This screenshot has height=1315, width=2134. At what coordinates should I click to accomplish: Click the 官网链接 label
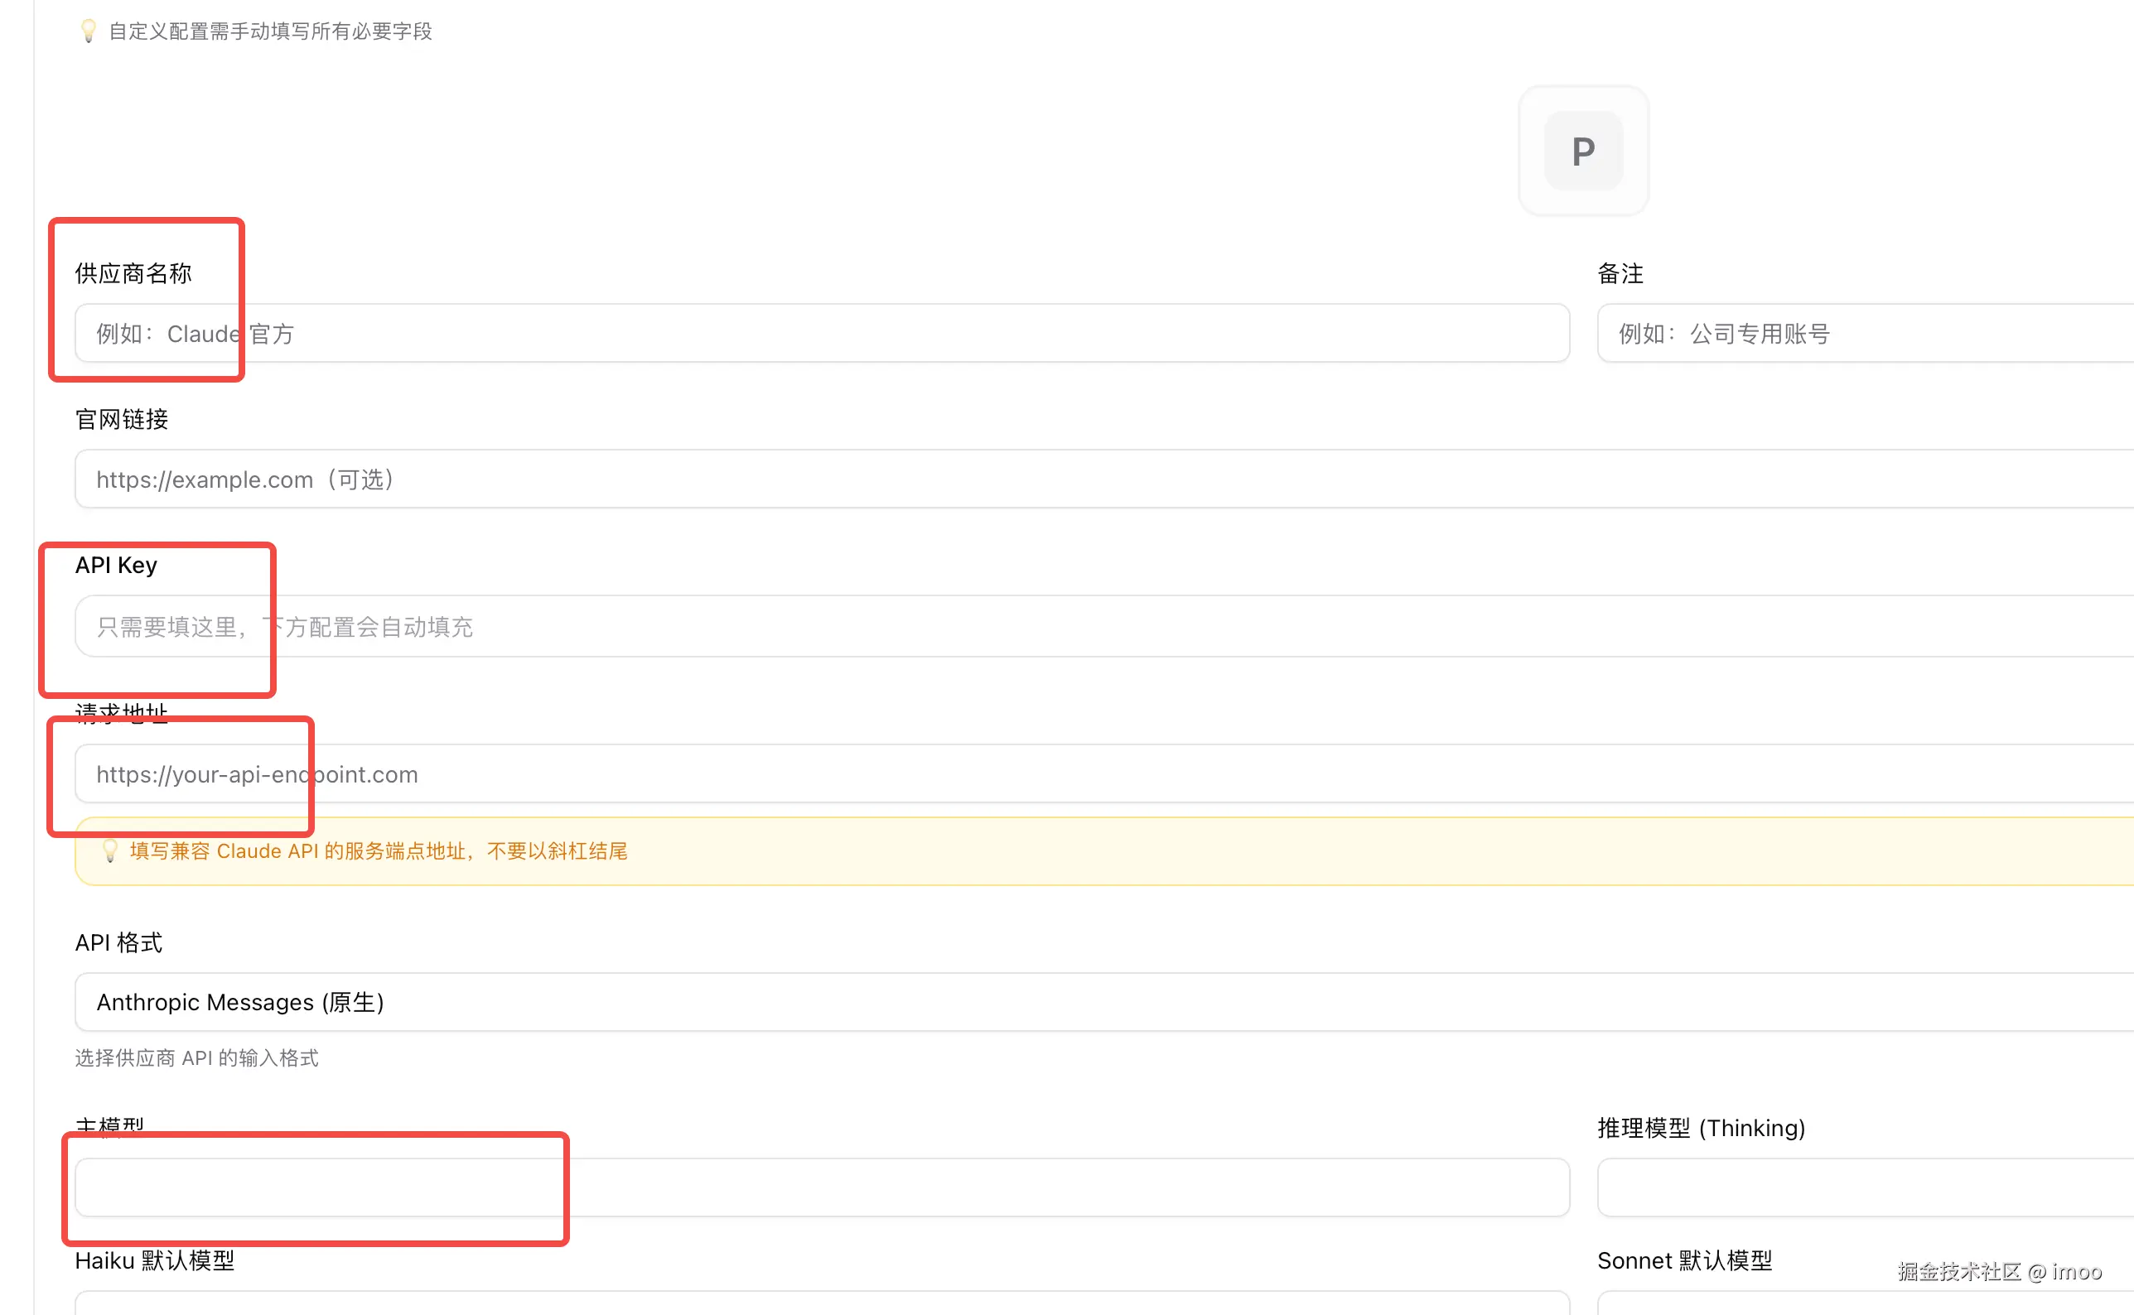pos(122,419)
